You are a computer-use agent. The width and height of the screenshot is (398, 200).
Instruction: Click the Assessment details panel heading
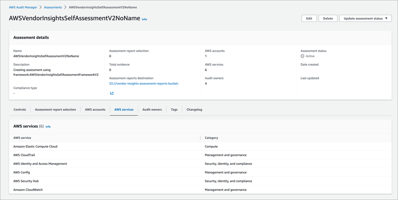tap(31, 37)
